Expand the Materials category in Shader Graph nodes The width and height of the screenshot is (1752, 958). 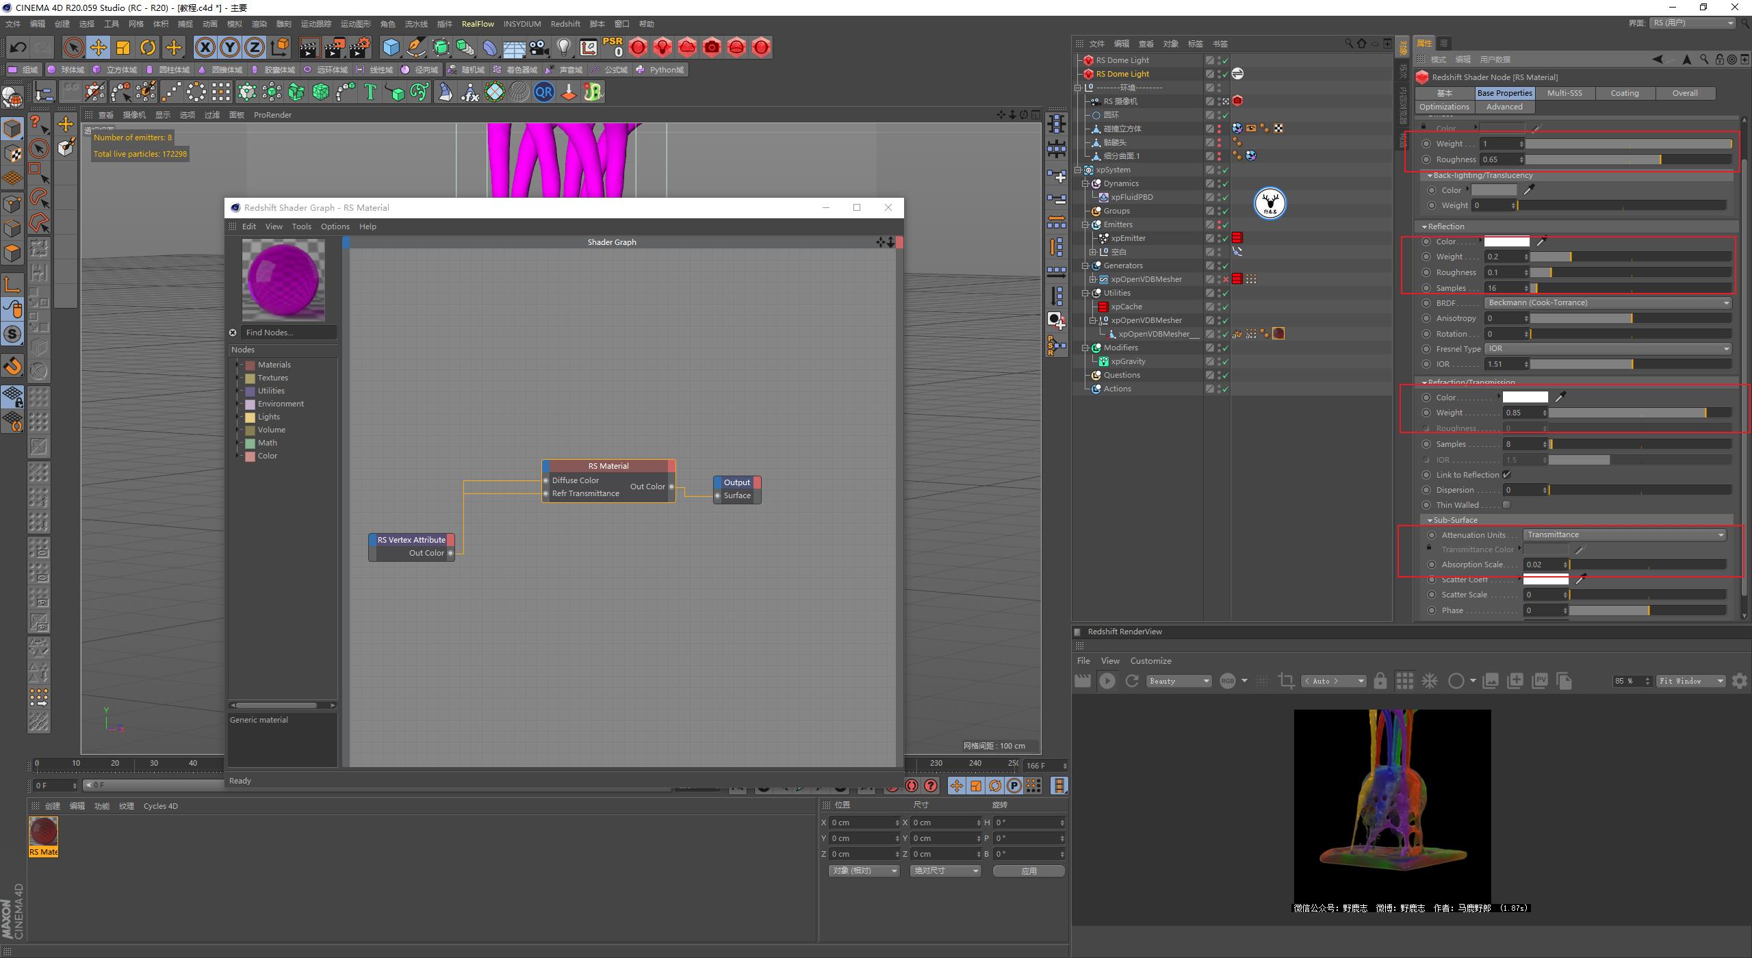(x=238, y=364)
